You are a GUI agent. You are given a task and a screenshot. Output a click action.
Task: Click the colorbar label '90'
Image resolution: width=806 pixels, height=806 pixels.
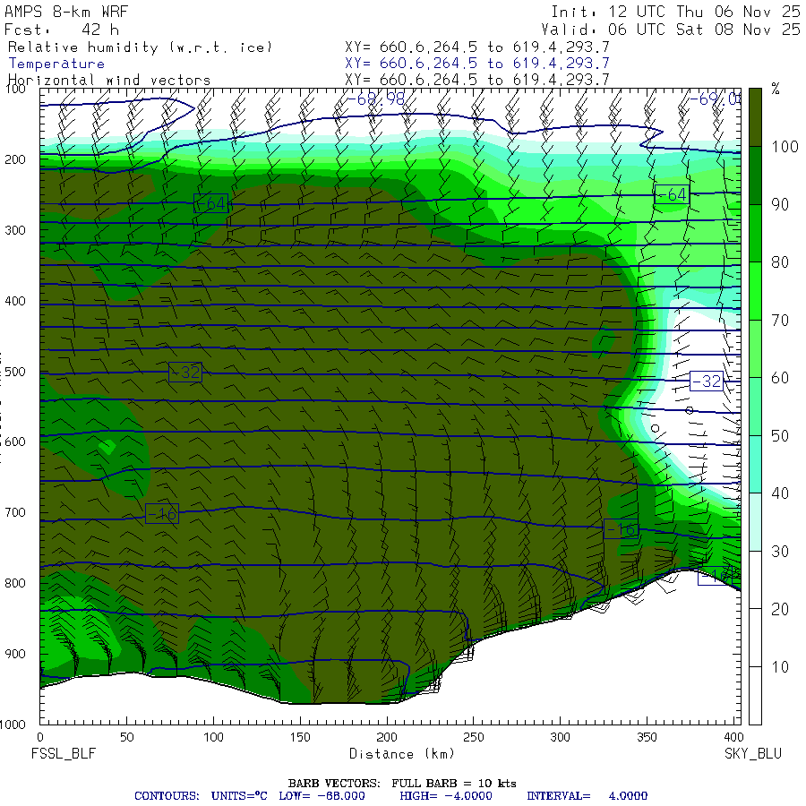click(780, 204)
